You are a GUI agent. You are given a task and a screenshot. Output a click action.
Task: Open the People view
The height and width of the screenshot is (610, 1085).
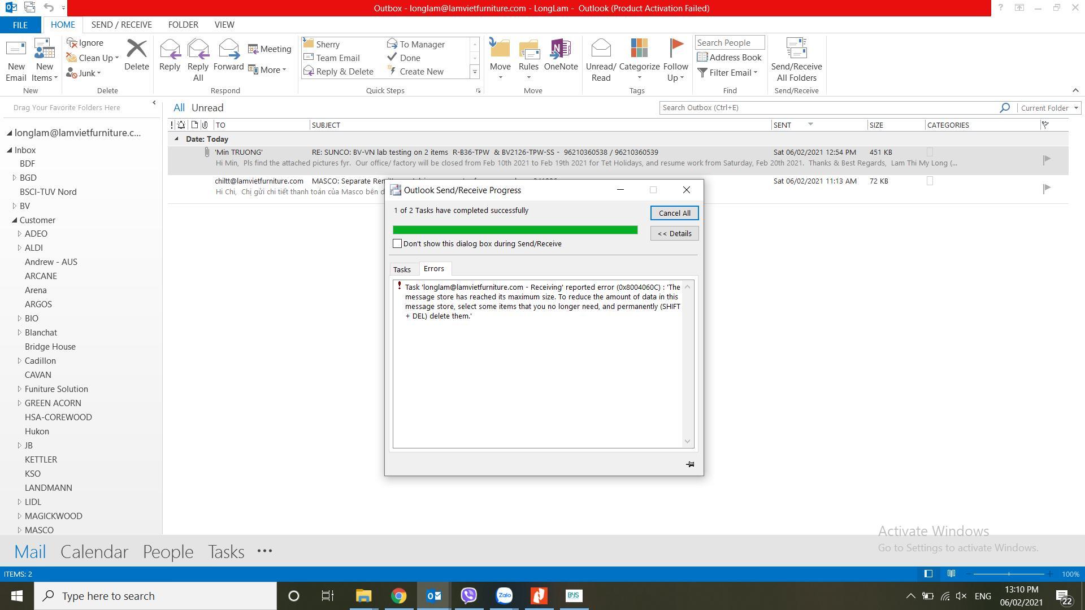(168, 552)
